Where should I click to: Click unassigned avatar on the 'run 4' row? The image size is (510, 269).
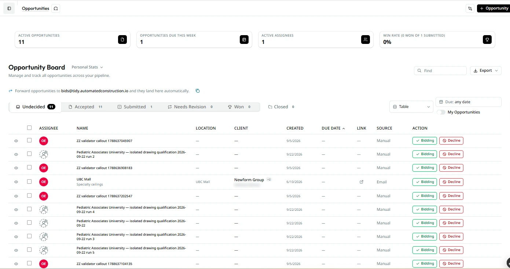point(44,209)
